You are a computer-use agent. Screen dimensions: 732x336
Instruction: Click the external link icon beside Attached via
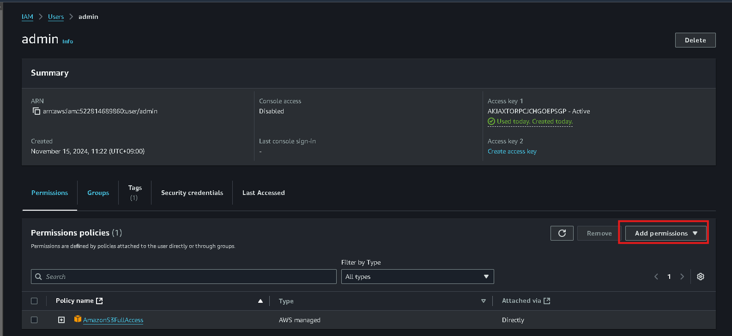[547, 301]
